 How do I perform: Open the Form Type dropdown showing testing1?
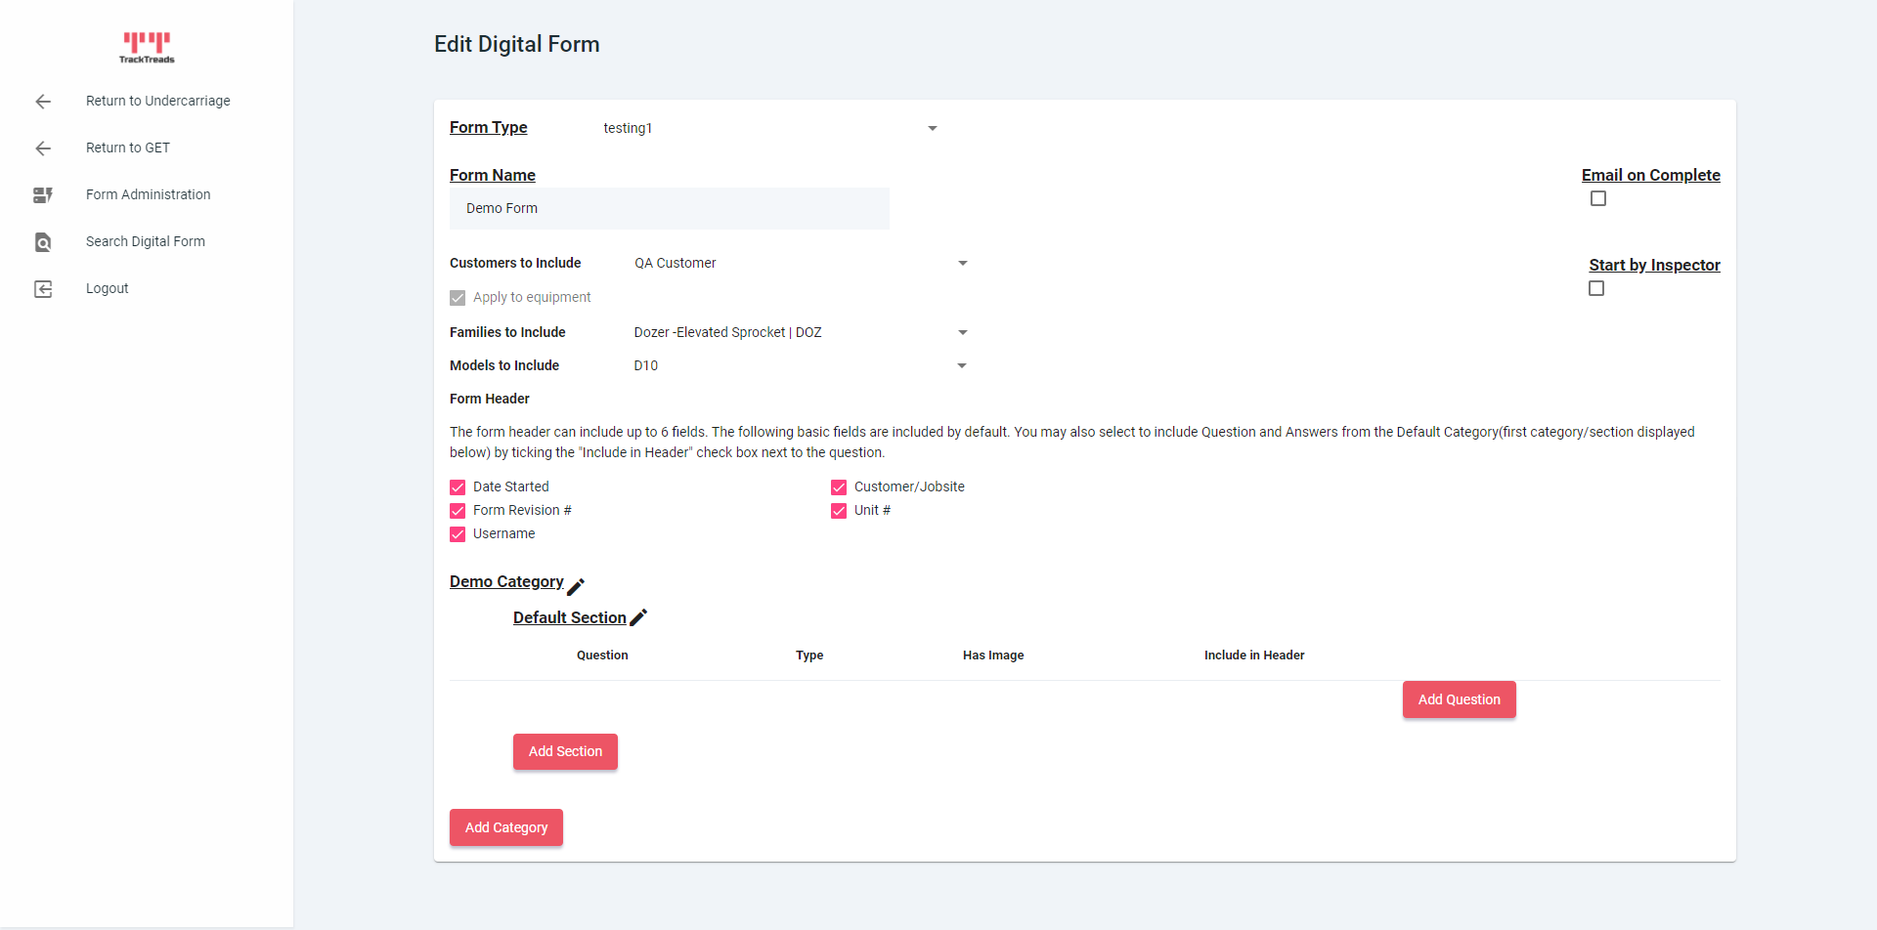pos(932,128)
